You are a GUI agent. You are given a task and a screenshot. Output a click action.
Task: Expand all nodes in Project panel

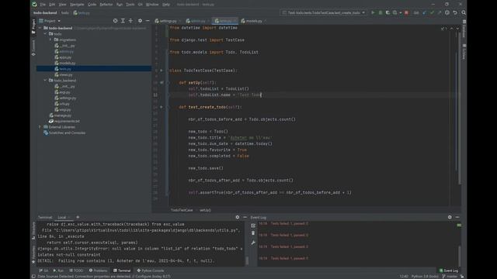click(x=123, y=21)
